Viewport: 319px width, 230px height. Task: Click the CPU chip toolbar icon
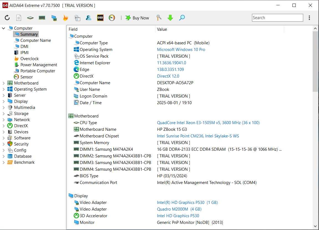tap(30, 18)
